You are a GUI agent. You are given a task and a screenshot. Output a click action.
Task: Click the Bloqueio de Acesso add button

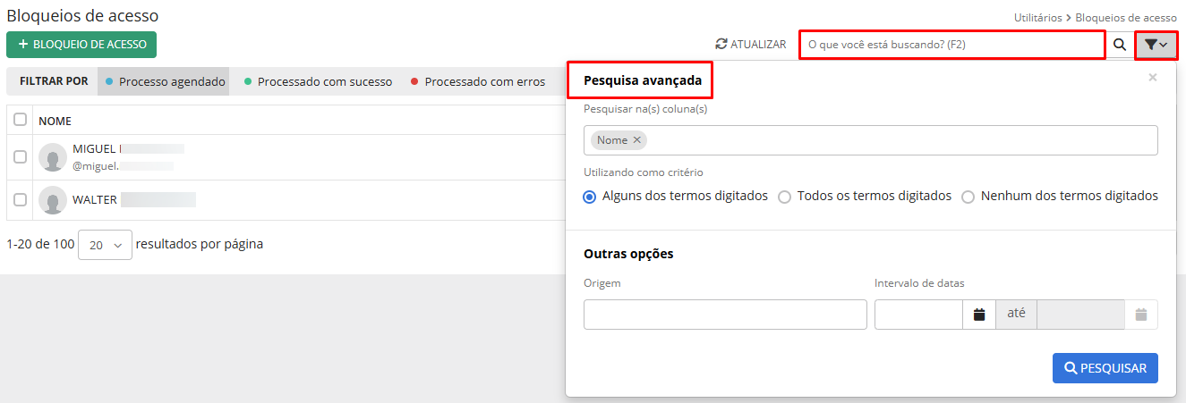81,45
